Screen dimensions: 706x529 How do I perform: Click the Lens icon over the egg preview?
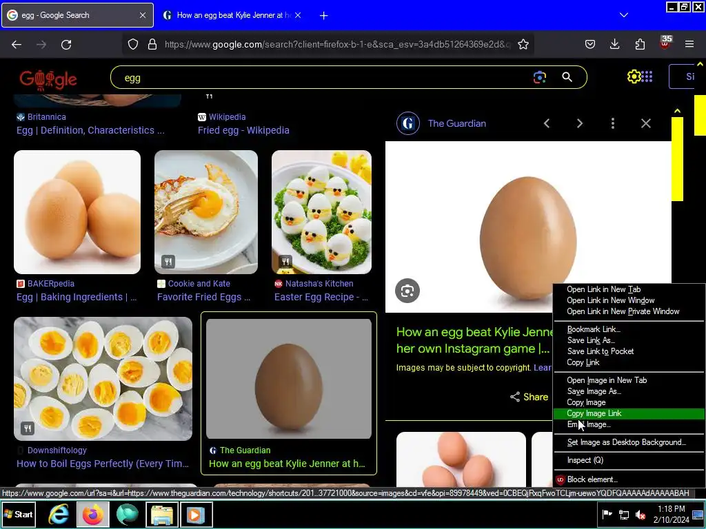[407, 291]
